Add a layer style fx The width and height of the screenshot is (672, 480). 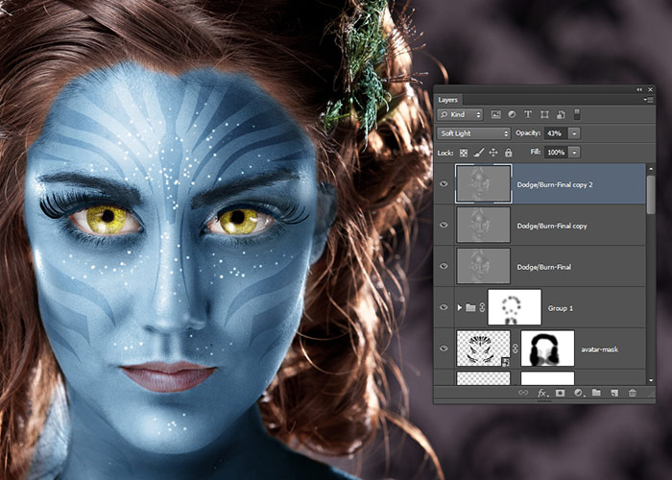(x=542, y=393)
